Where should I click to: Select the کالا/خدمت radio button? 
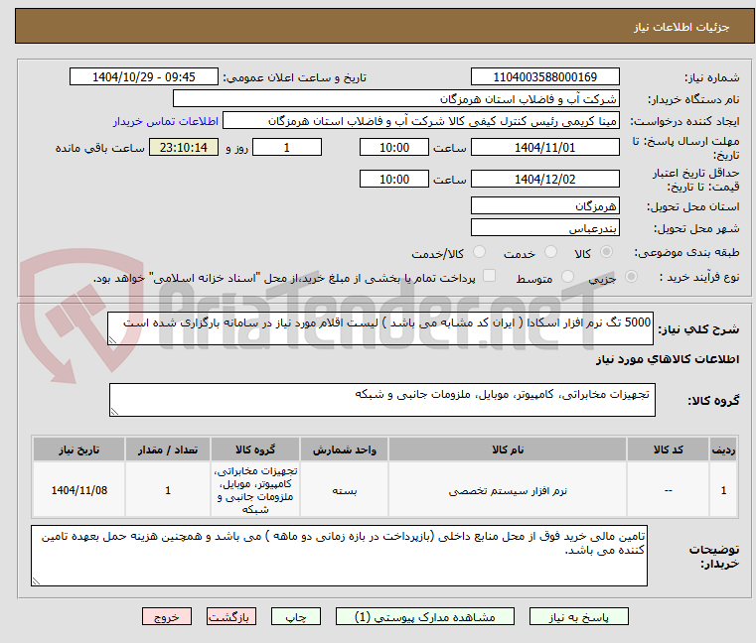click(479, 252)
